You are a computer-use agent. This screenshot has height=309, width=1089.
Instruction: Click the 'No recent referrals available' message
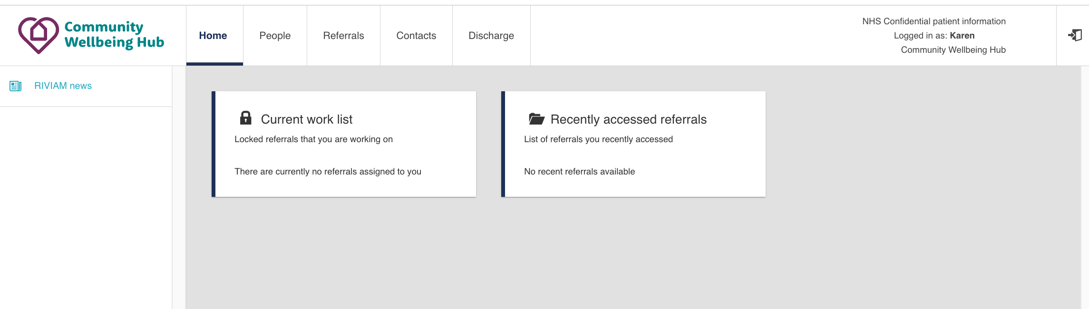[579, 172]
